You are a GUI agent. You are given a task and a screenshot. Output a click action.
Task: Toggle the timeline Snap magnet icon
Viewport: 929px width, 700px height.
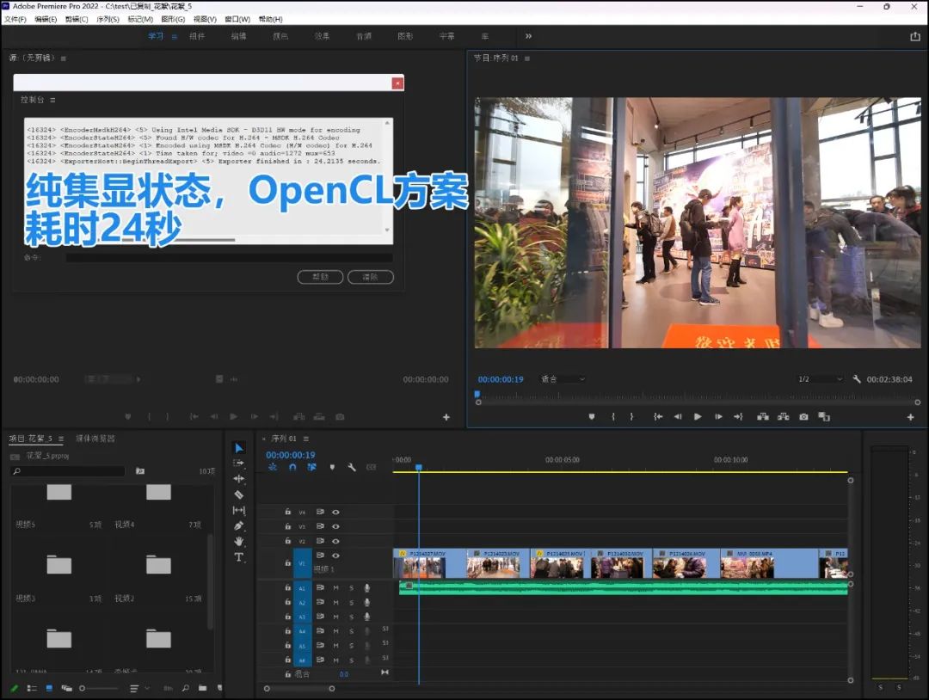pyautogui.click(x=292, y=467)
